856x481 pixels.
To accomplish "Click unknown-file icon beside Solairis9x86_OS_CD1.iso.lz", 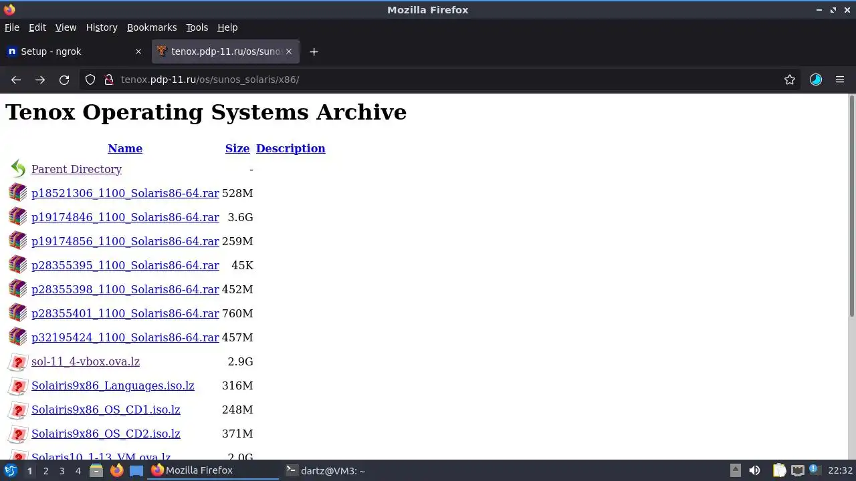I will 18,410.
